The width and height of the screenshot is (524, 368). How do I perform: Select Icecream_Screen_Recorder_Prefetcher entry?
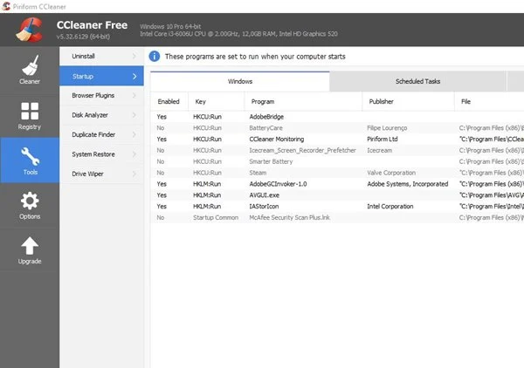click(x=337, y=151)
